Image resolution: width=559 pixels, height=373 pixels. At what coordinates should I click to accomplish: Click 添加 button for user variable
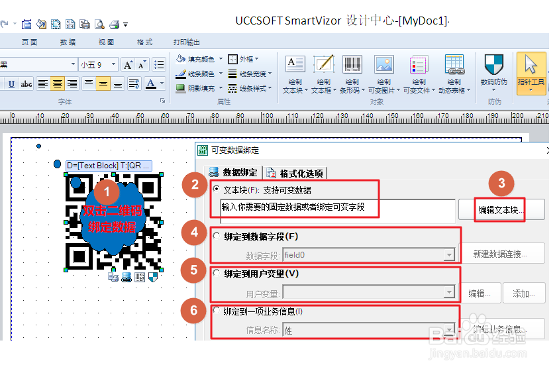(x=524, y=293)
